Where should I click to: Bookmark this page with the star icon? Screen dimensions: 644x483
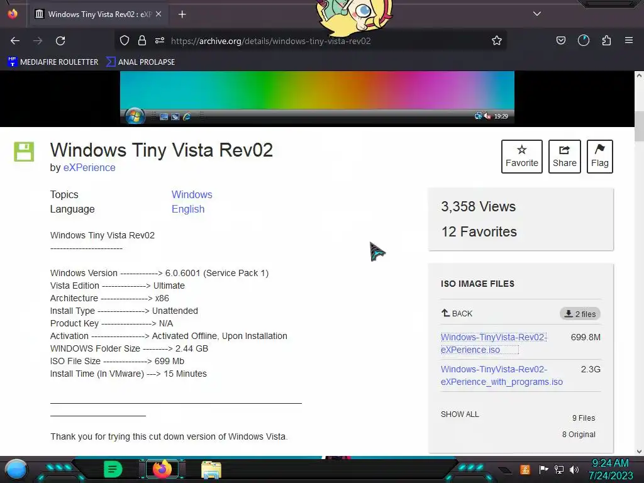pos(497,41)
